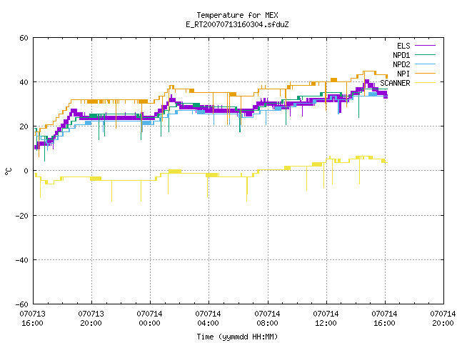This screenshot has width=457, height=343.
Task: Click the x-axis title 'Time (yymmdd HH:MM)'
Action: pyautogui.click(x=237, y=337)
